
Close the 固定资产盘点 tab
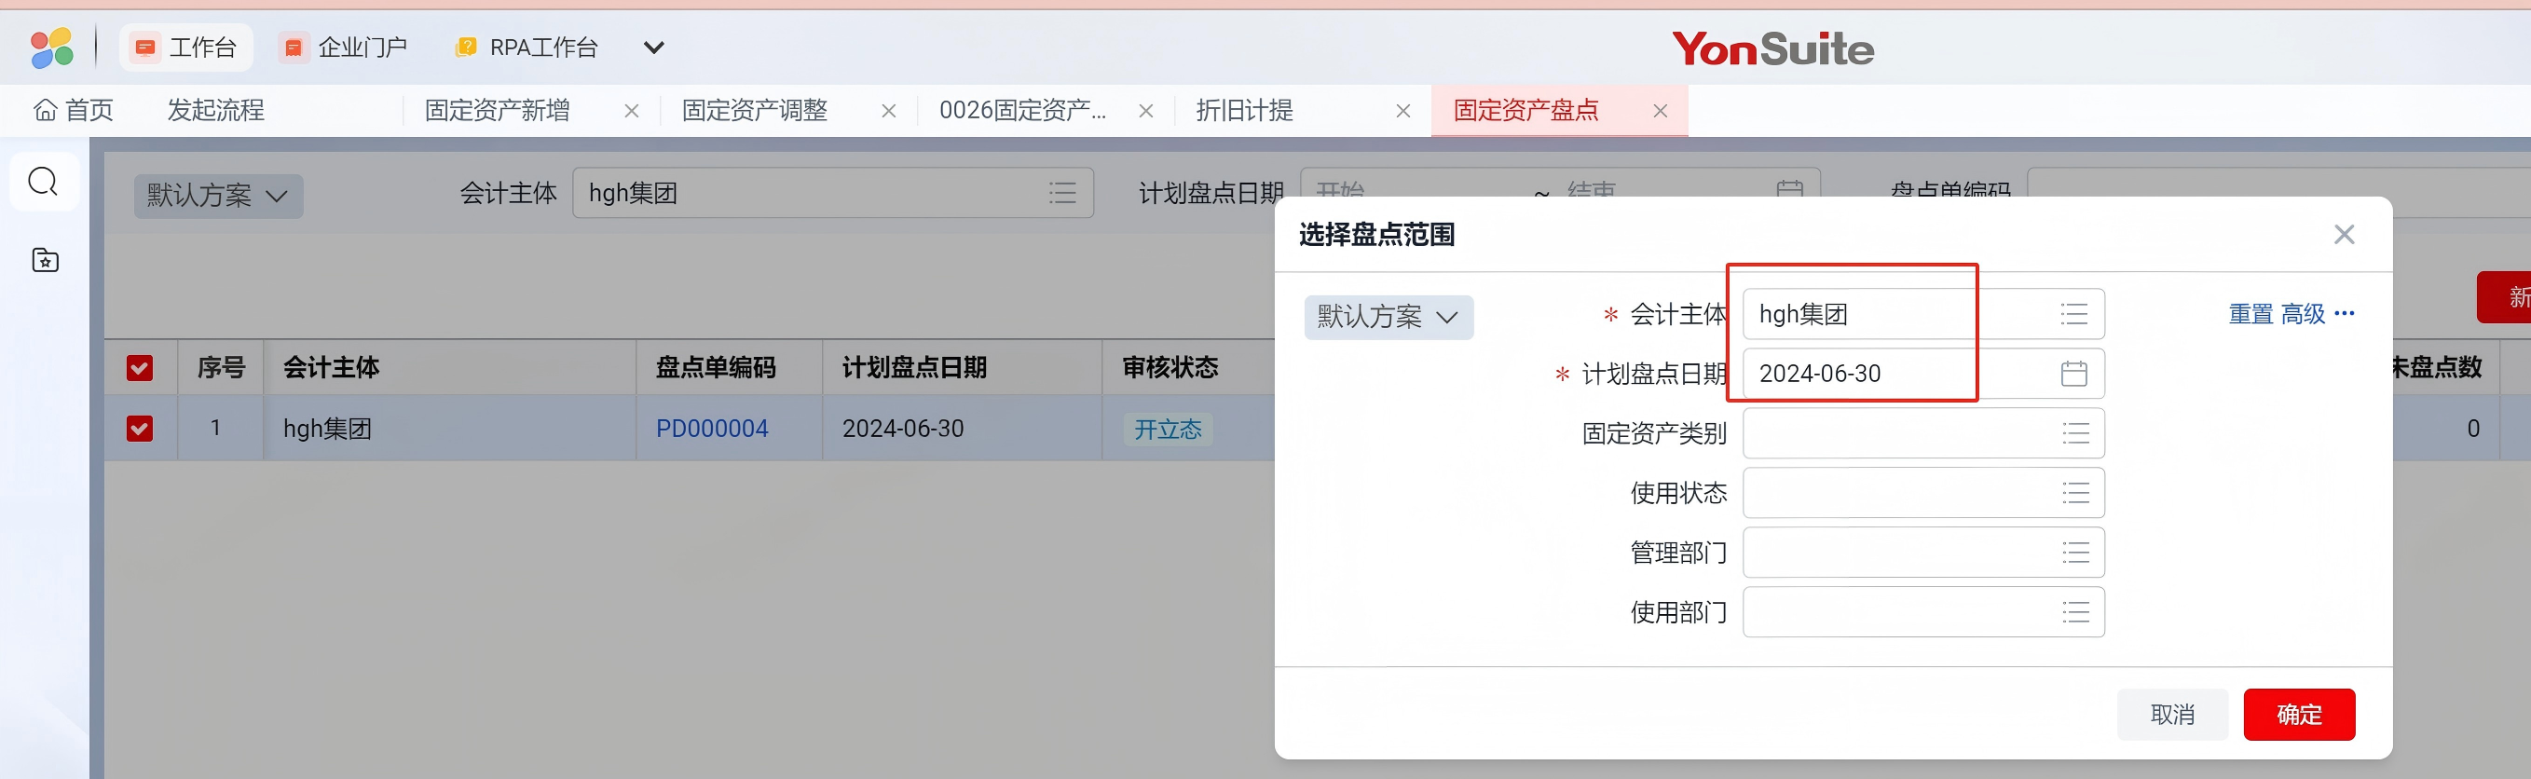click(1661, 111)
